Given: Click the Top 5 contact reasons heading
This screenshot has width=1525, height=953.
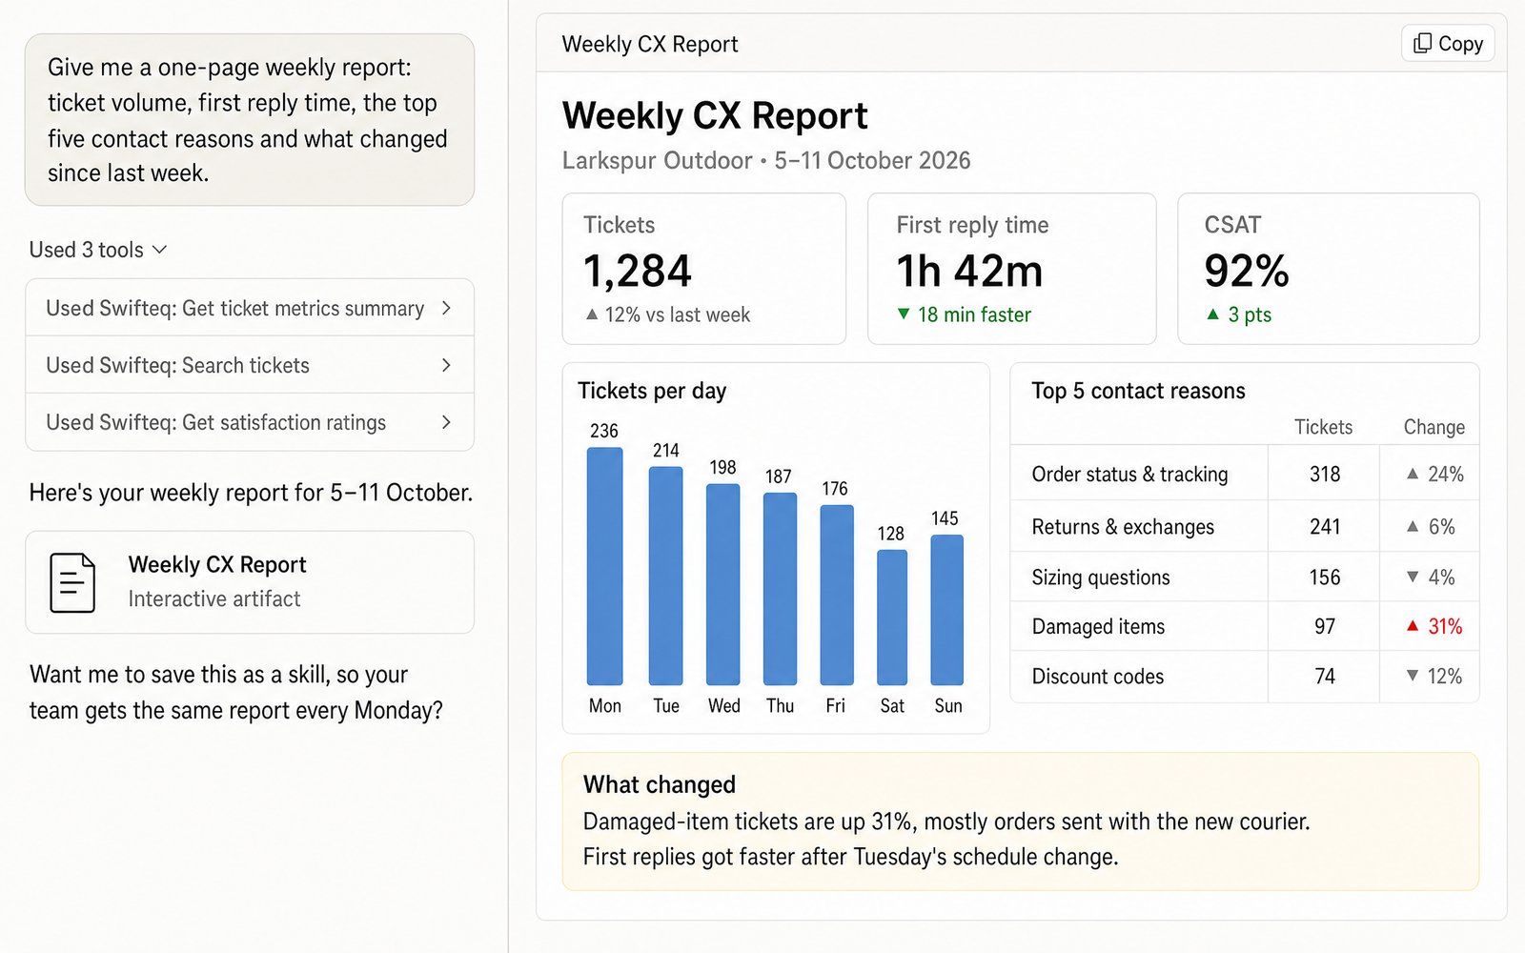Looking at the screenshot, I should 1138,391.
